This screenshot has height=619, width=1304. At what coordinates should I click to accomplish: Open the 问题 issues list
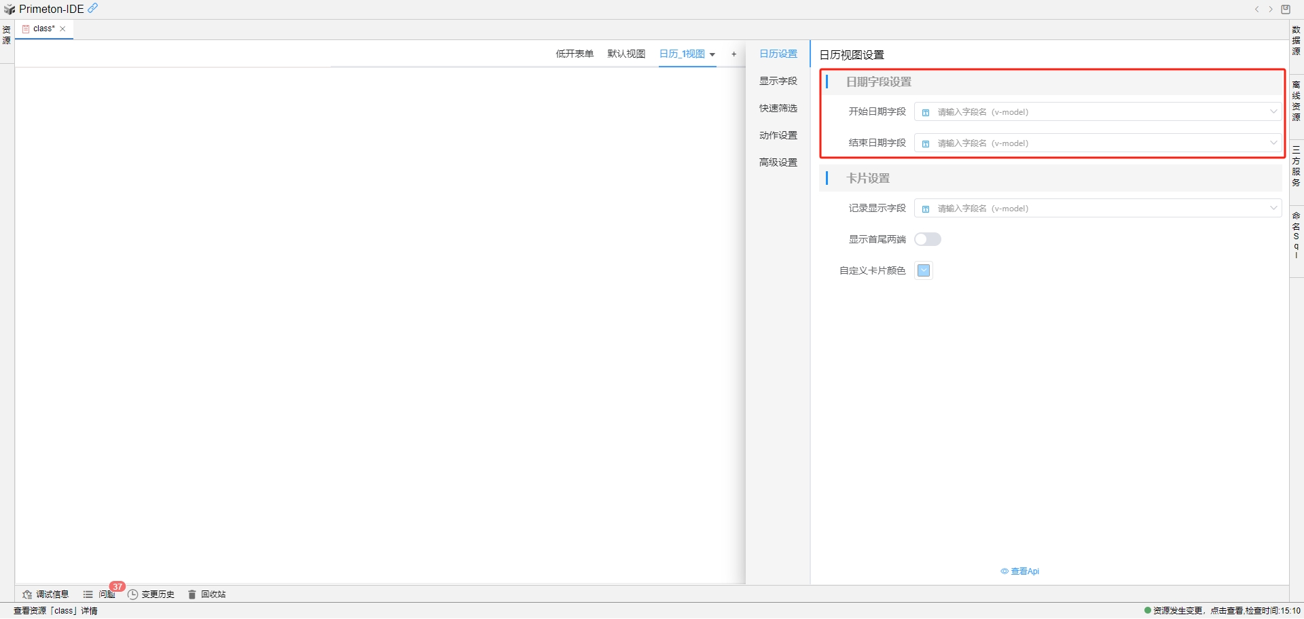(x=99, y=595)
